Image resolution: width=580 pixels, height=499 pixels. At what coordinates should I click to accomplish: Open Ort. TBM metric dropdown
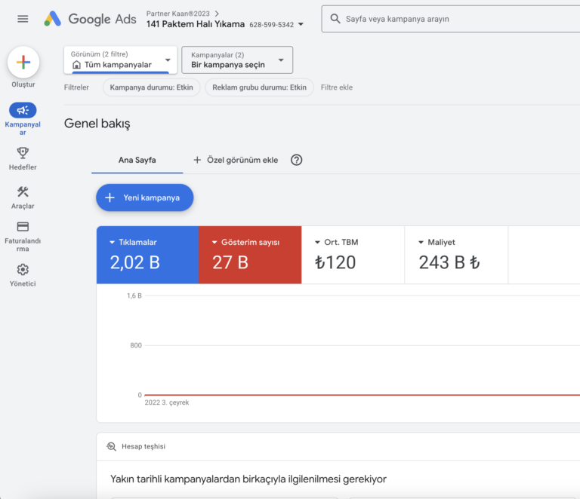(x=317, y=243)
